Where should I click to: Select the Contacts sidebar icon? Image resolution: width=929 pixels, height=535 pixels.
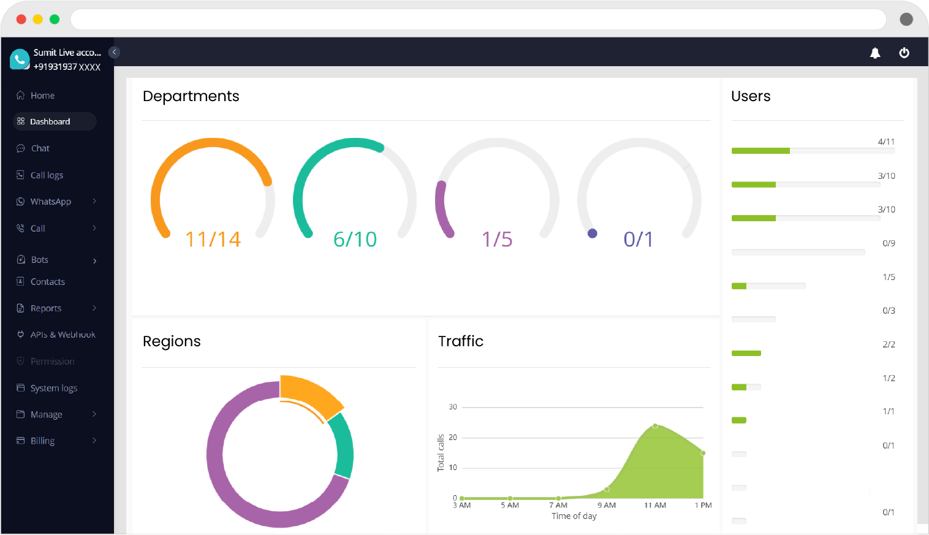[x=19, y=281]
